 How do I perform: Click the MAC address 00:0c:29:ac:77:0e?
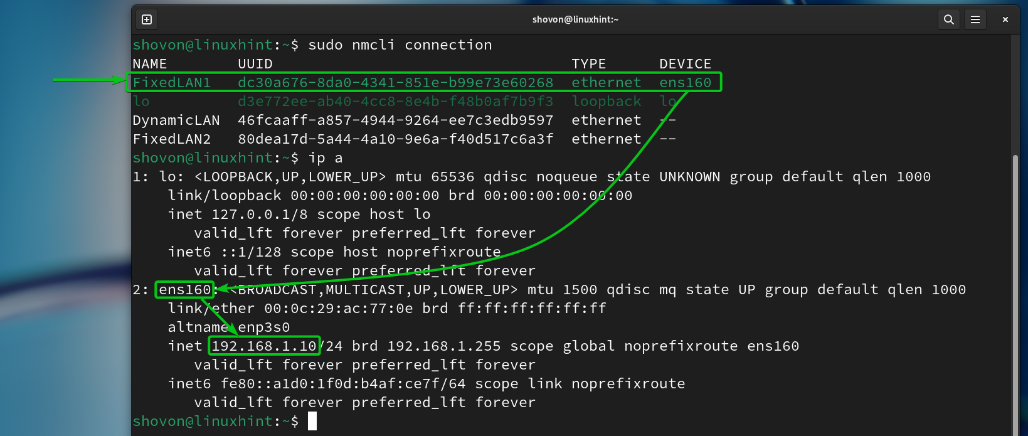(339, 308)
